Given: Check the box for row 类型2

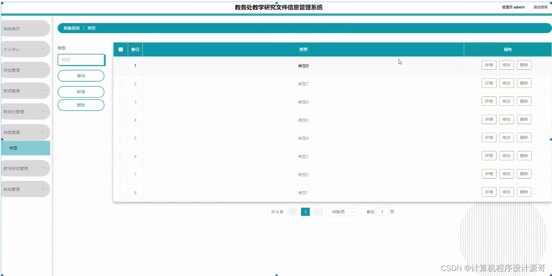Looking at the screenshot, I should (x=121, y=175).
